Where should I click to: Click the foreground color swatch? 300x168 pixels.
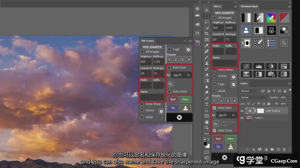205,144
